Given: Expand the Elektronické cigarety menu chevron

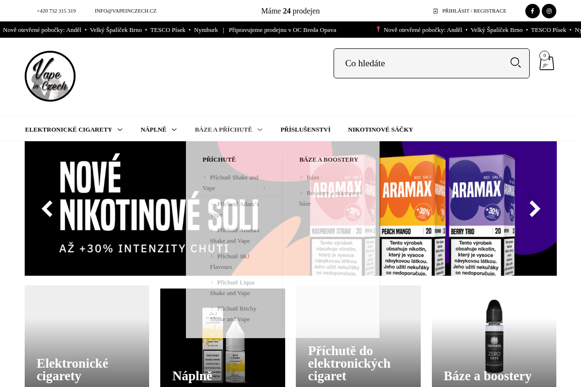Looking at the screenshot, I should (x=120, y=130).
